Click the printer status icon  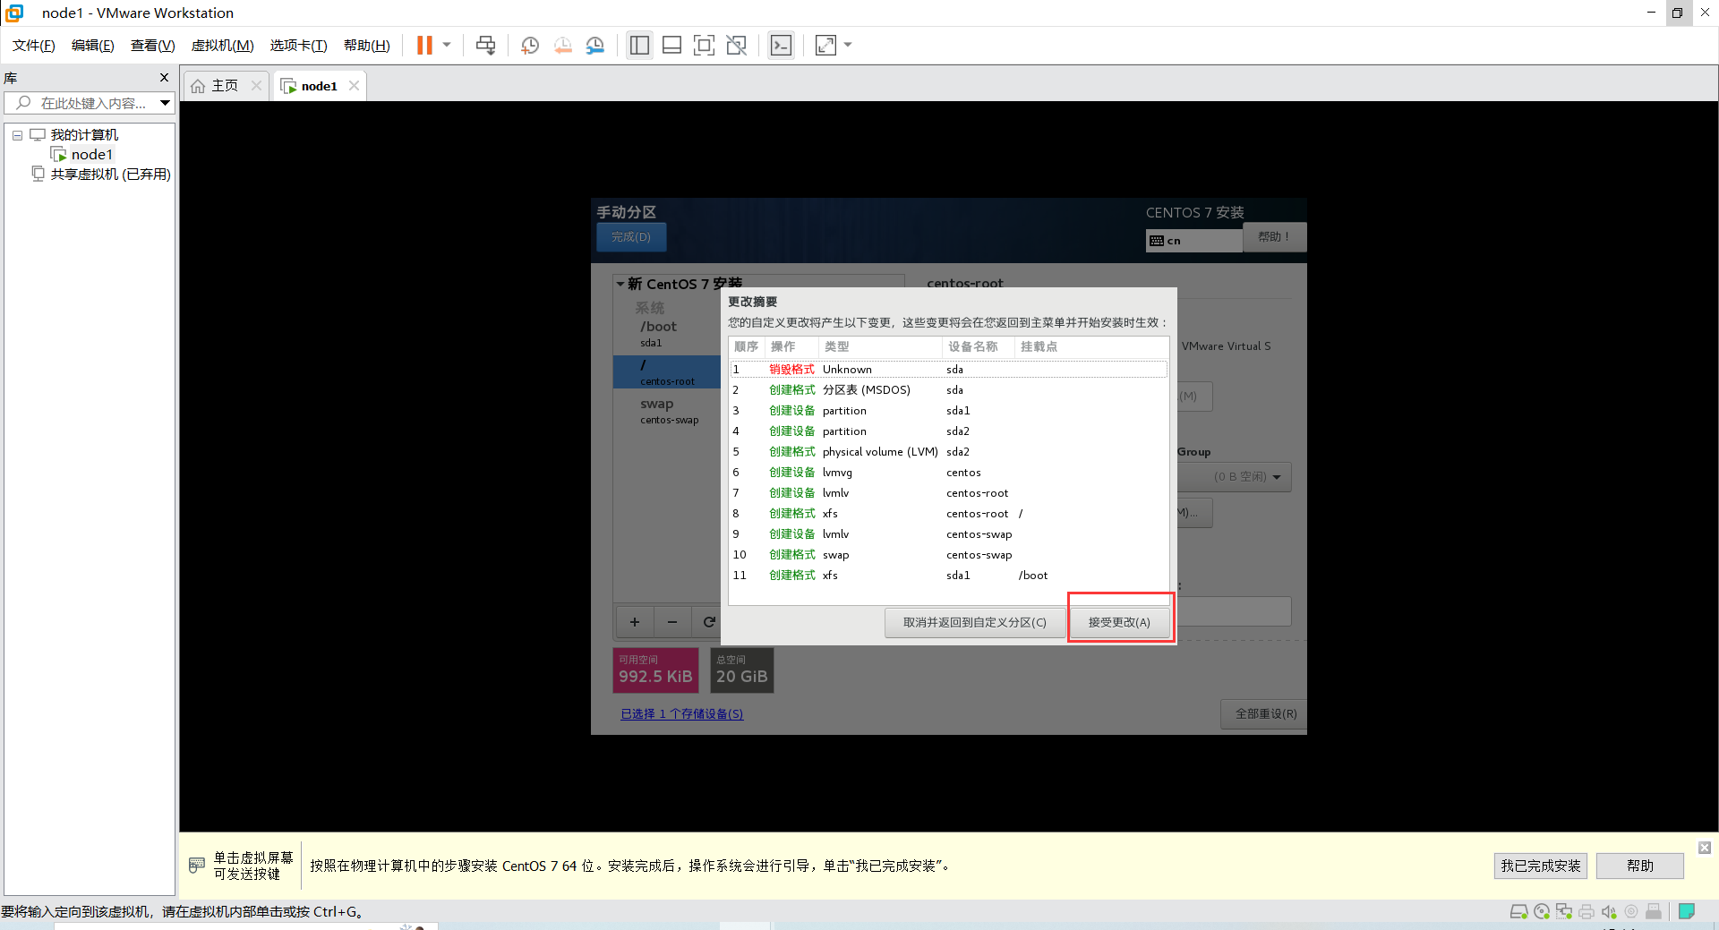1586,911
